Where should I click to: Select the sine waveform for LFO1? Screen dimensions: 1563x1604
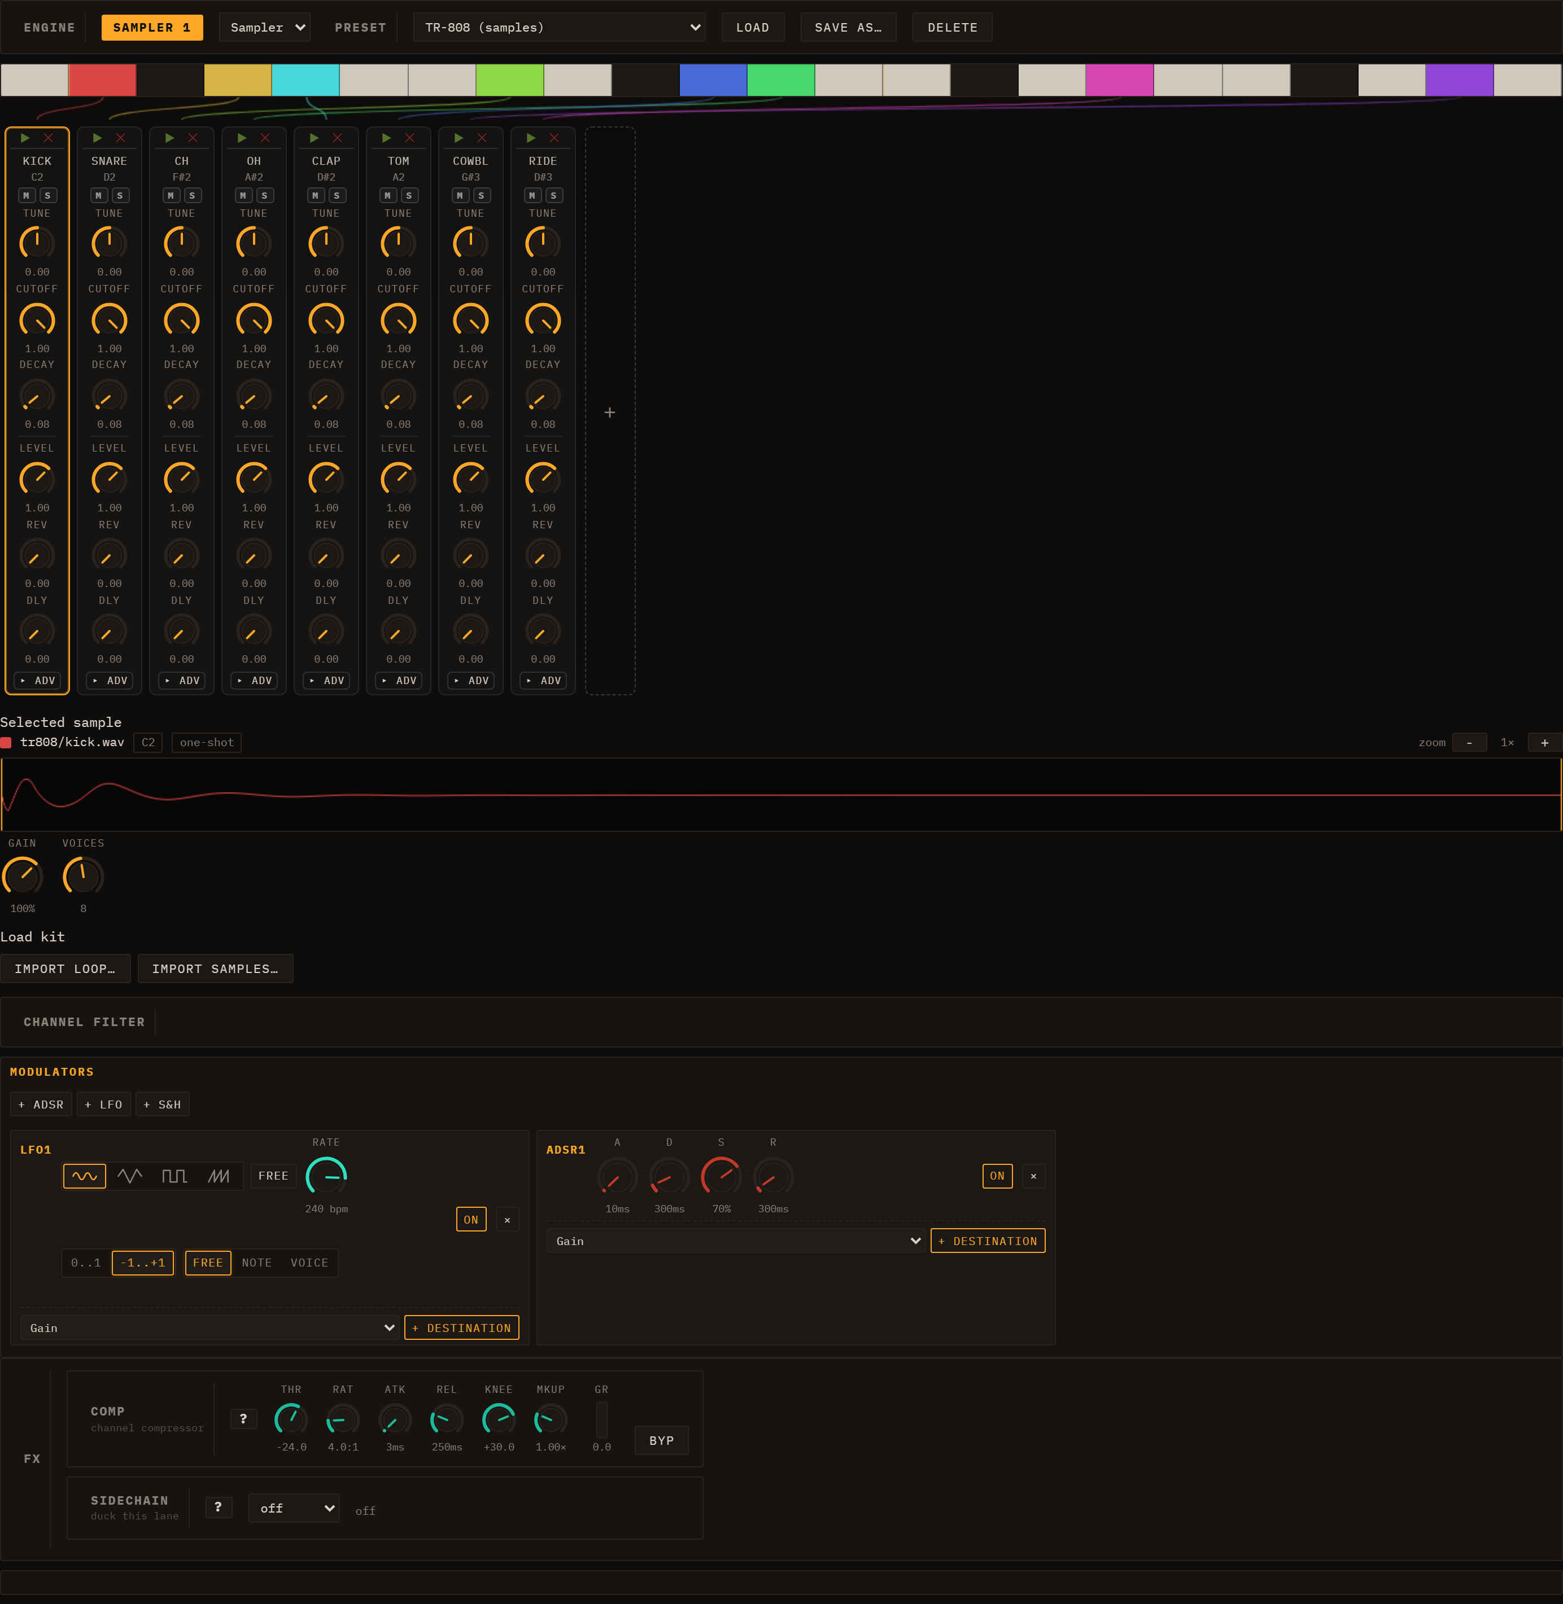(85, 1176)
